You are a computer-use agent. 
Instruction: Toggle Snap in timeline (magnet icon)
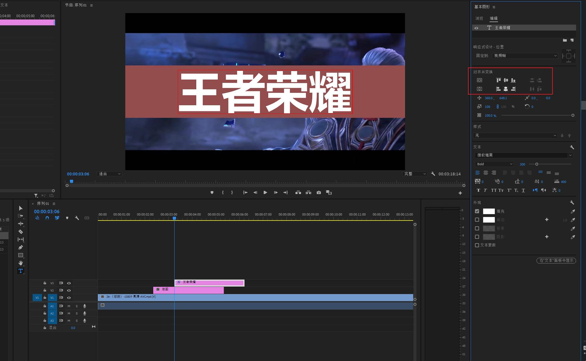point(47,218)
